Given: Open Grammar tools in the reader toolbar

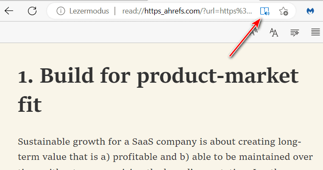Looking at the screenshot, I should pos(295,32).
